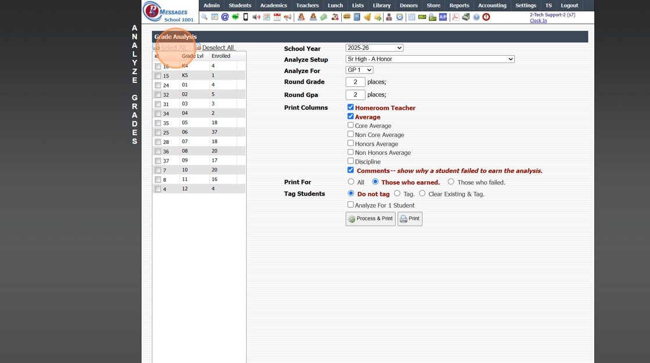Open the colored grid calendar-table icon

(x=215, y=17)
